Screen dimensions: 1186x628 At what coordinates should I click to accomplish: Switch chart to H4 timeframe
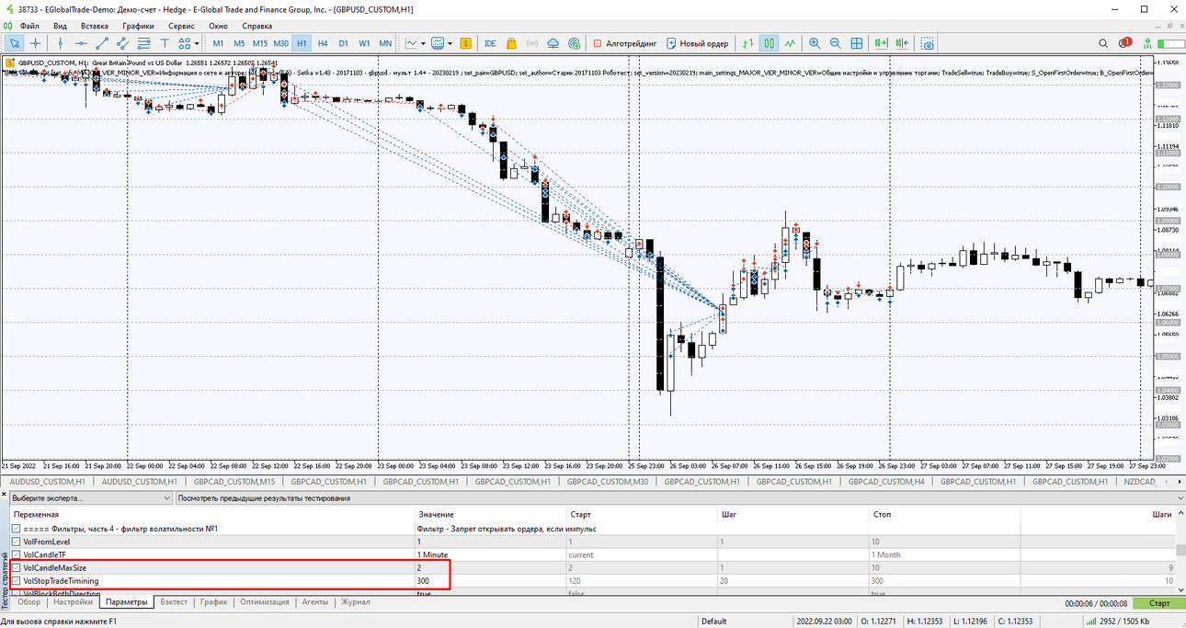tap(323, 43)
